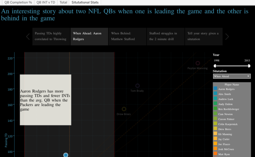This screenshot has height=157, width=255.
Task: Click the Josh McCown legend color swatch
Action: point(215,149)
